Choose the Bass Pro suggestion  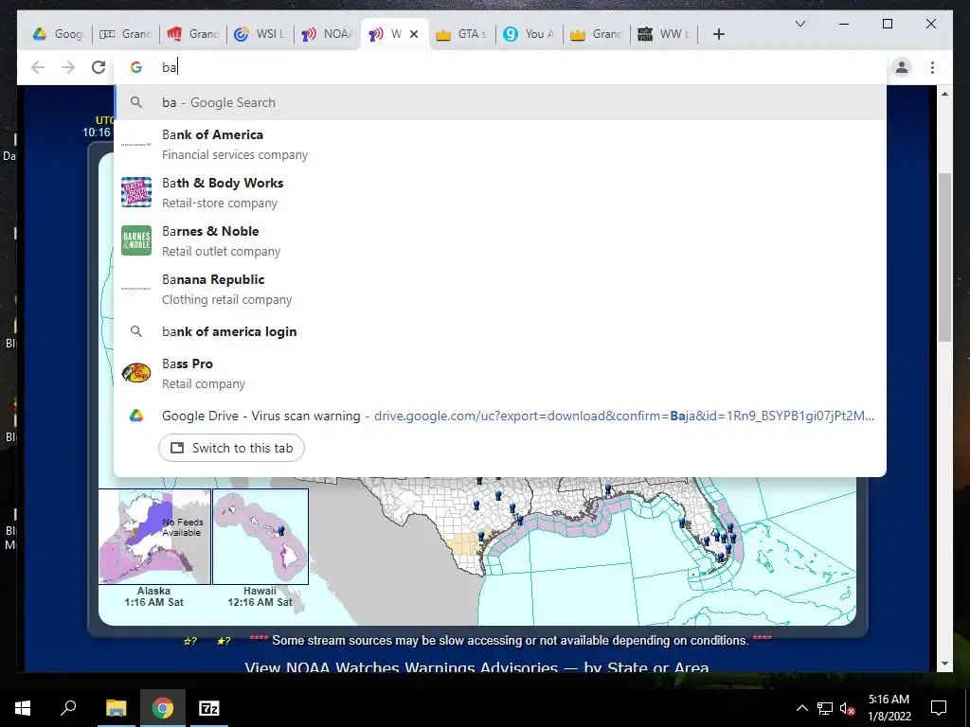click(500, 373)
